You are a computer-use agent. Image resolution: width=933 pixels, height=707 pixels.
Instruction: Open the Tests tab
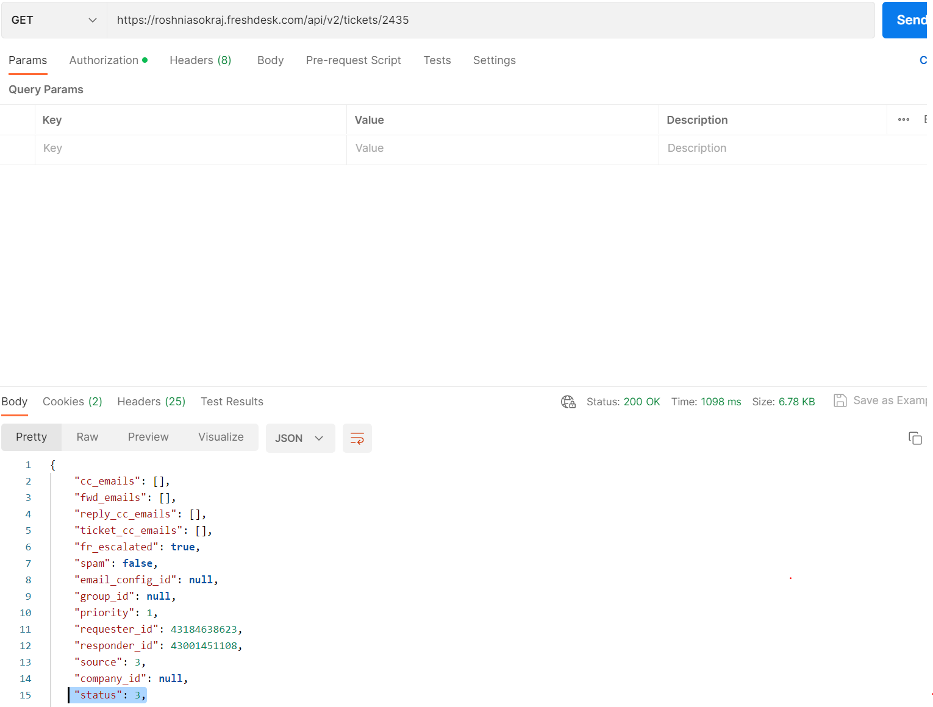pos(437,60)
